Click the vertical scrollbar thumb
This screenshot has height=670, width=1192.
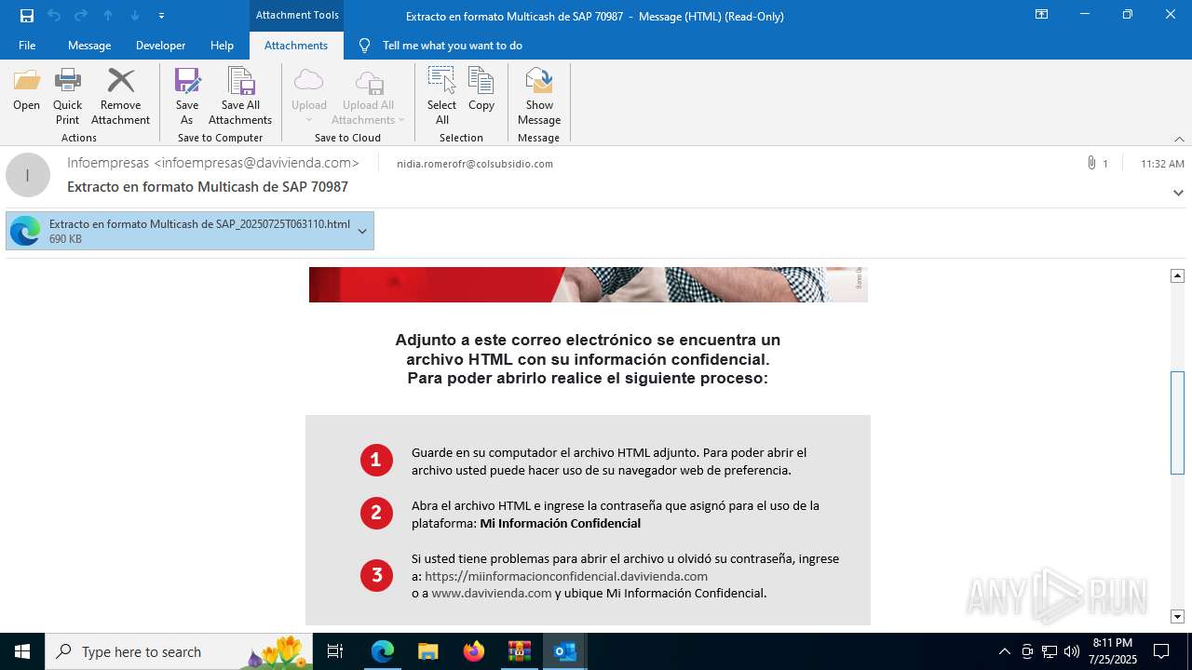coord(1177,422)
